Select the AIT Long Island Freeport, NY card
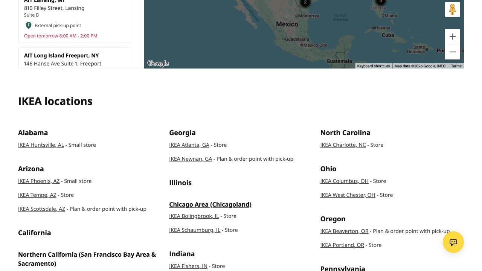 click(74, 58)
